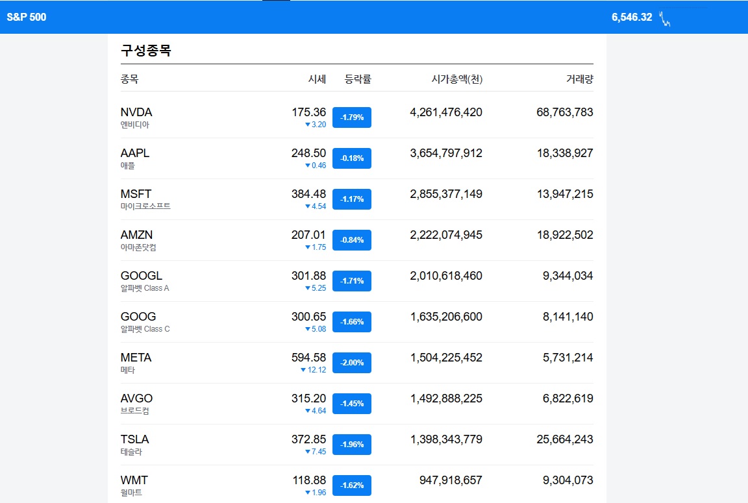Click NVDA price 175.36
The width and height of the screenshot is (748, 503).
308,112
